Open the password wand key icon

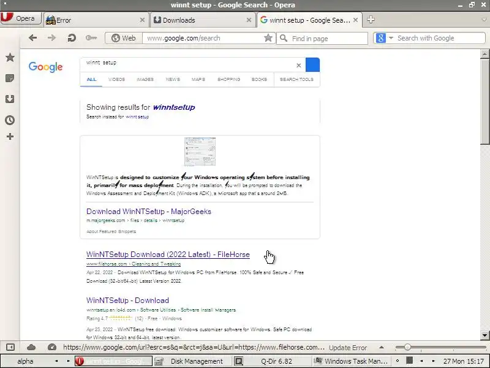tap(91, 38)
